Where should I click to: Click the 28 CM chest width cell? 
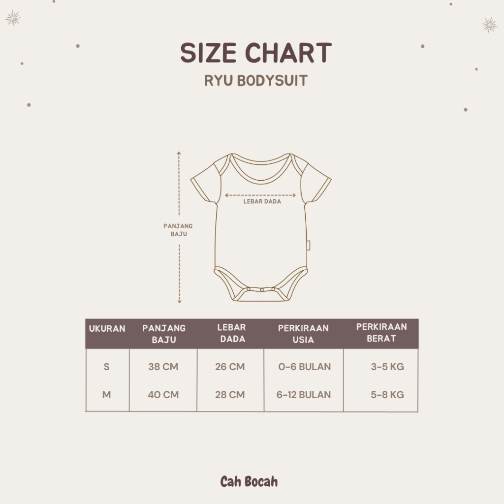pos(230,395)
